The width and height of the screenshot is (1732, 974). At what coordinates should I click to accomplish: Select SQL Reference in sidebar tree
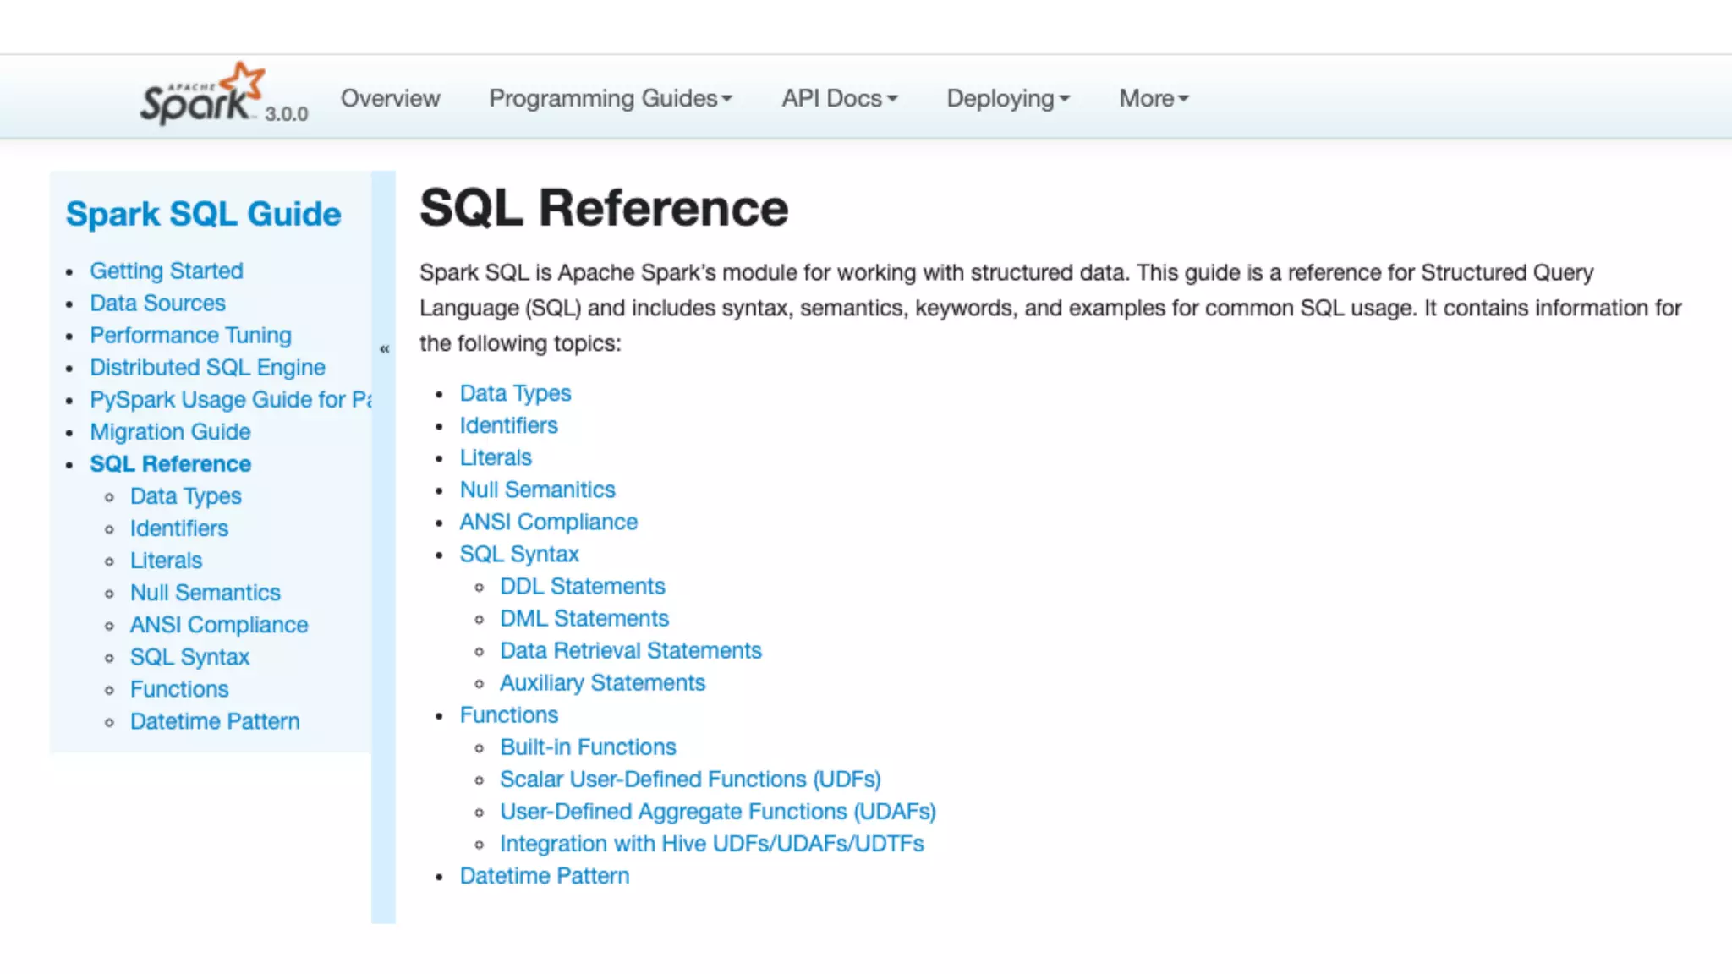[x=170, y=464]
